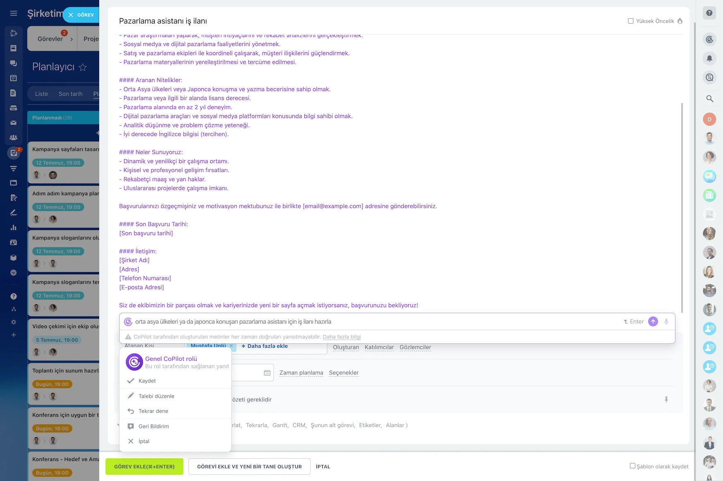Open the tasks icon with badge in sidebar
The width and height of the screenshot is (723, 481).
pyautogui.click(x=14, y=153)
